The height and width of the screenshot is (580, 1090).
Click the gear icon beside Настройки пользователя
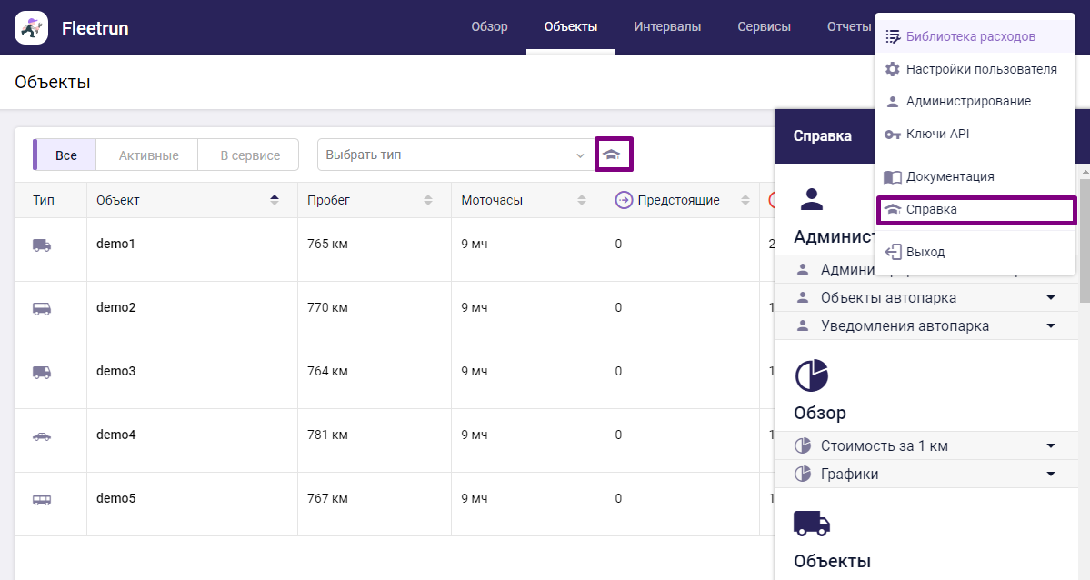point(892,68)
